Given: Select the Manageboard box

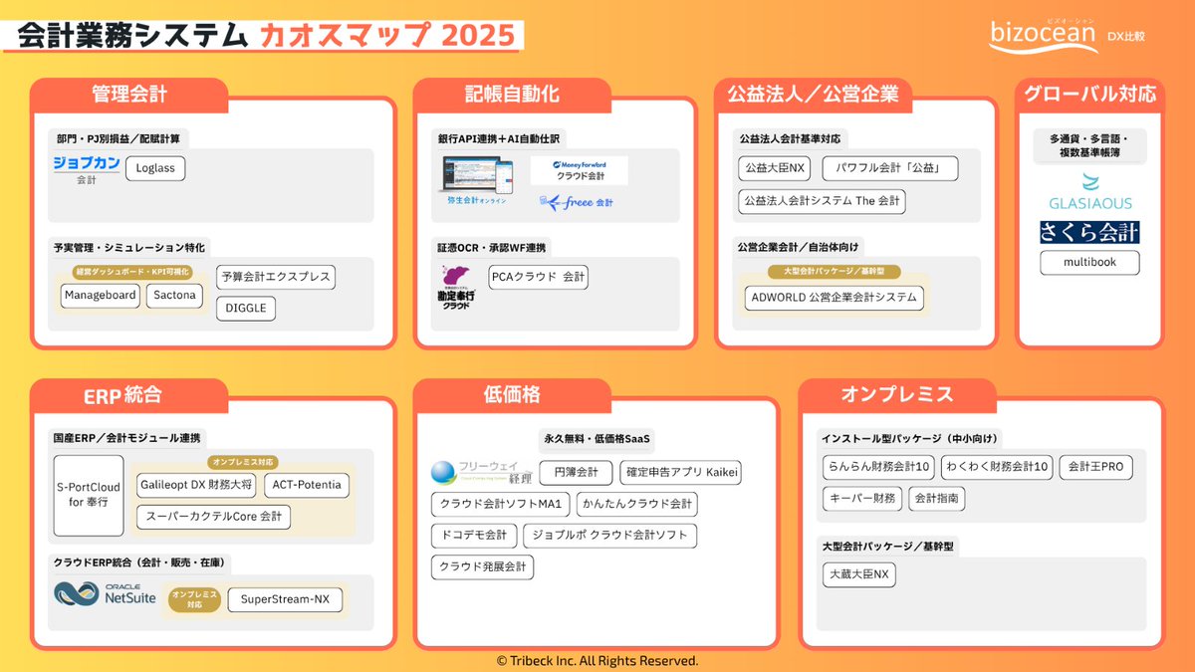Looking at the screenshot, I should coord(100,296).
